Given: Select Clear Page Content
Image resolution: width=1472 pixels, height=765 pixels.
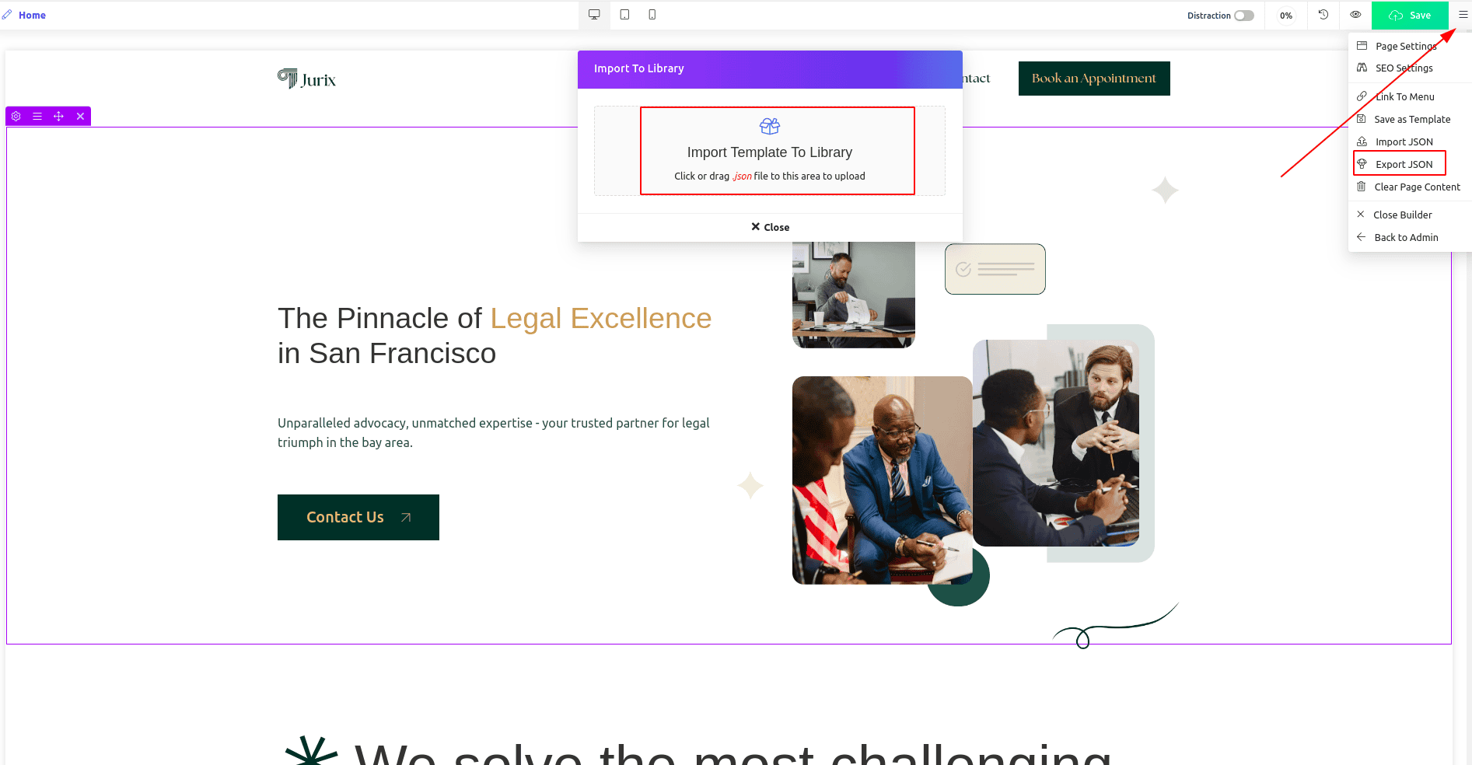Looking at the screenshot, I should 1416,187.
